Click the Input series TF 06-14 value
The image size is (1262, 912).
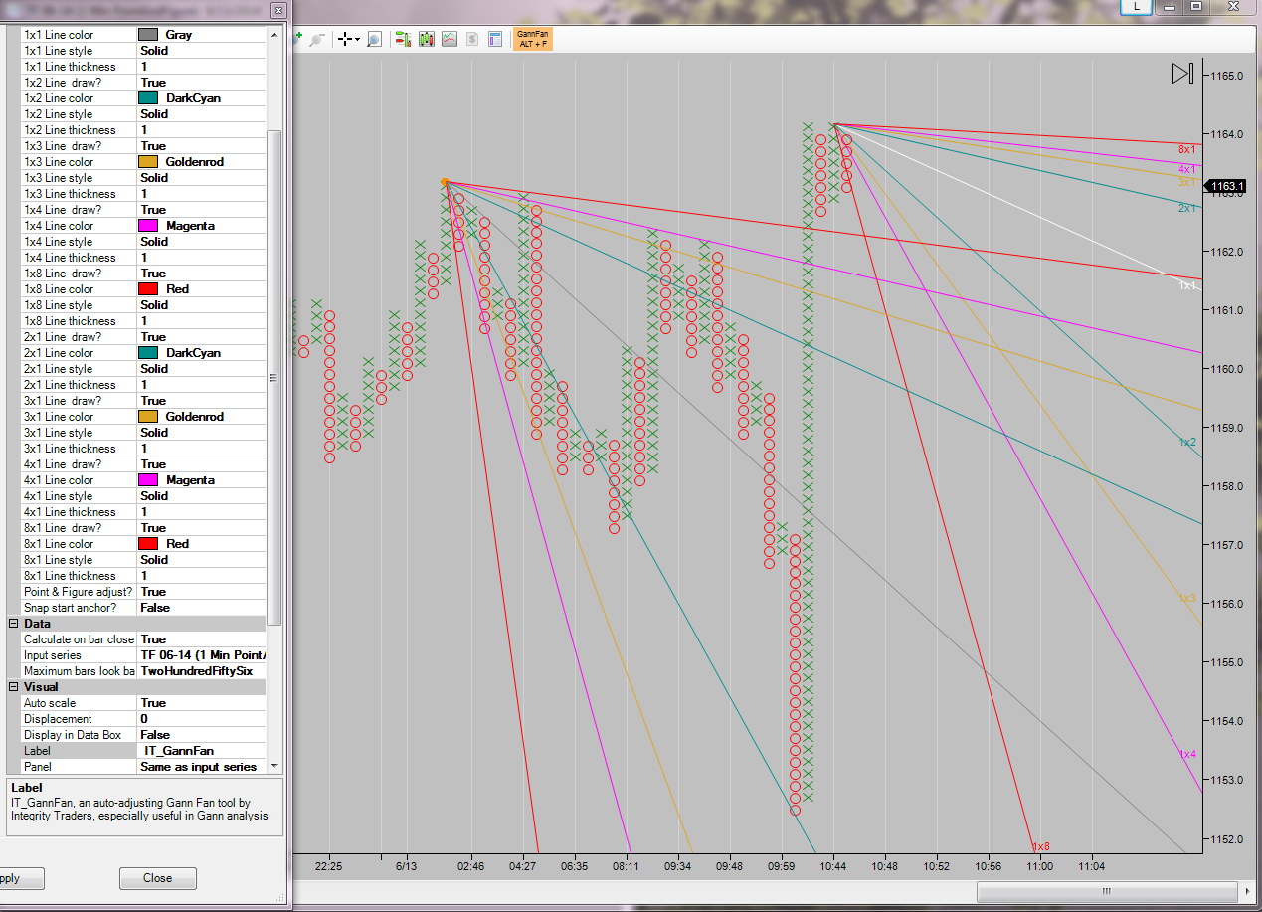[201, 655]
